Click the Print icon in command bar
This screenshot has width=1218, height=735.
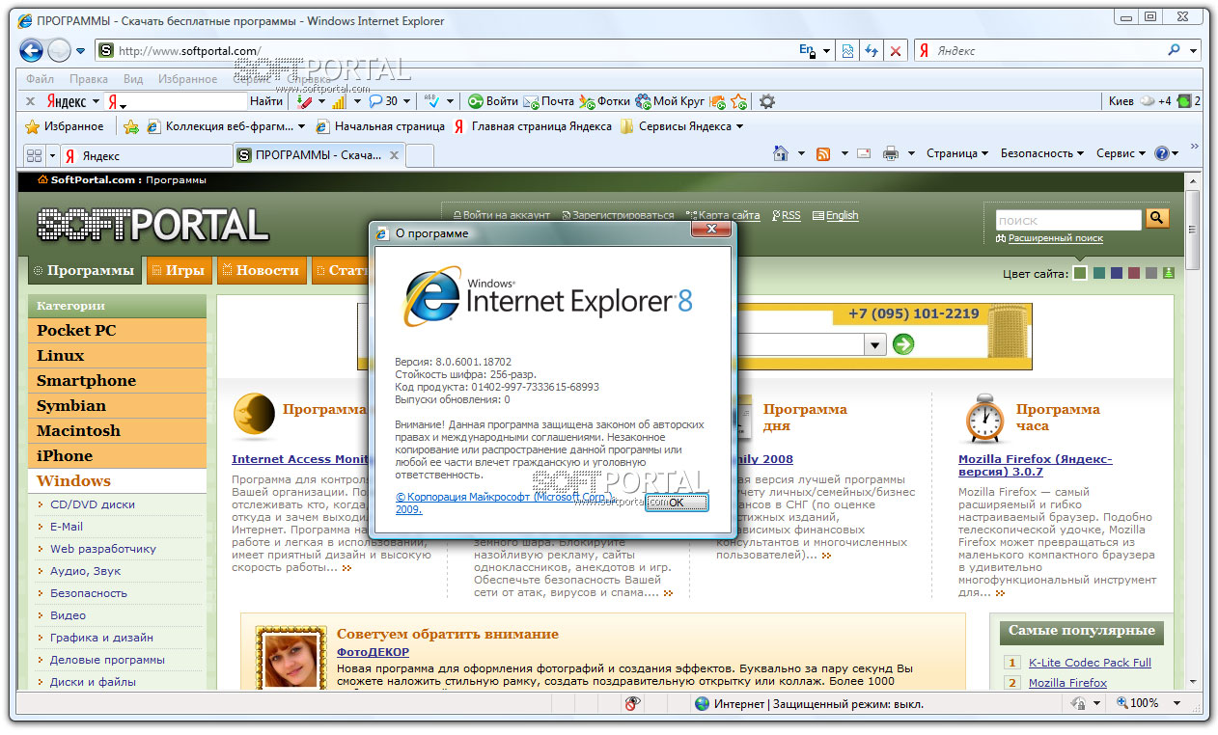pos(891,153)
